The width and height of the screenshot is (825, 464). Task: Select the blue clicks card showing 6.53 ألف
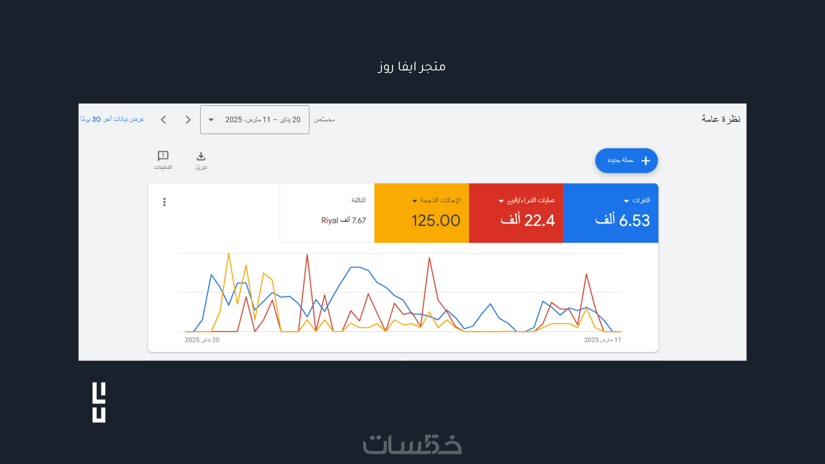(611, 213)
